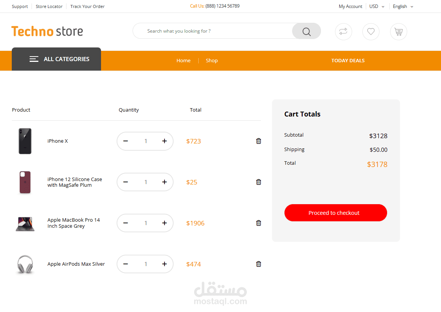This screenshot has width=441, height=312.
Task: Click the MacBook Pro product thumbnail
Action: point(25,224)
